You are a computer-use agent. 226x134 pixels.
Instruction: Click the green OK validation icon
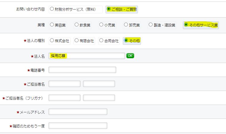130,56
